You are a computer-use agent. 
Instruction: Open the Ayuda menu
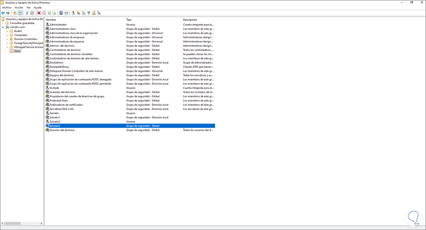coord(38,7)
